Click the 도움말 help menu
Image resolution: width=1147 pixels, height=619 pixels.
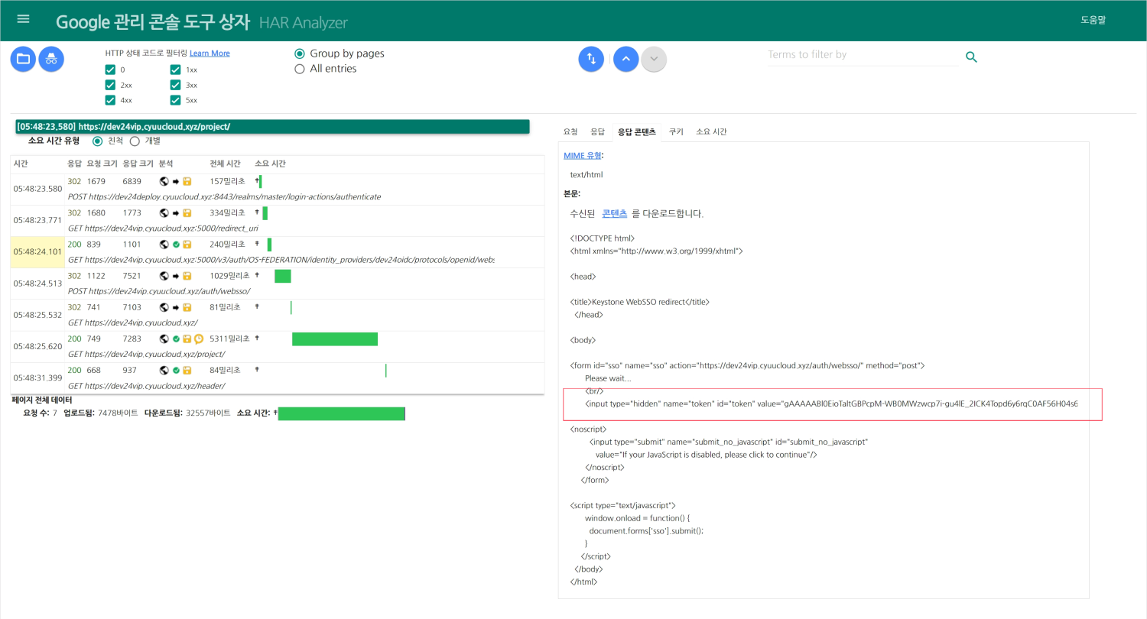[x=1093, y=20]
